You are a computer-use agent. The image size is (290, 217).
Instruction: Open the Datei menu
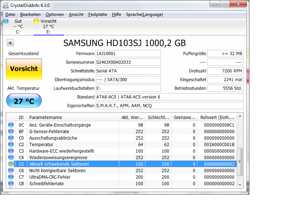(10, 14)
